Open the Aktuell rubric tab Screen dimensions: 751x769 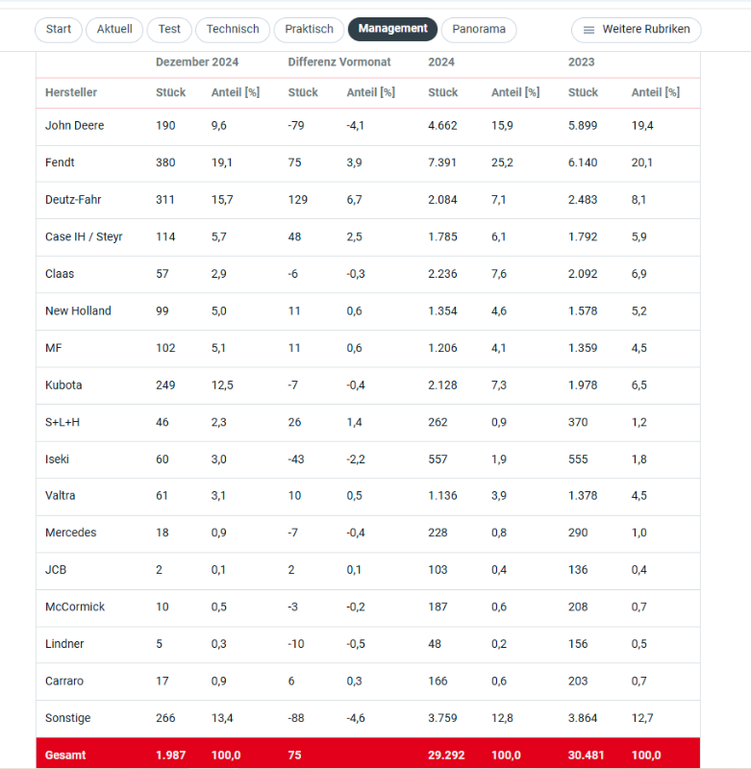pos(114,30)
